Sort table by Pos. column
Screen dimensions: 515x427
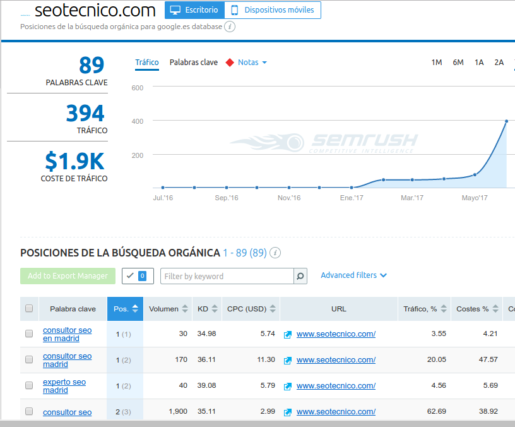point(125,309)
